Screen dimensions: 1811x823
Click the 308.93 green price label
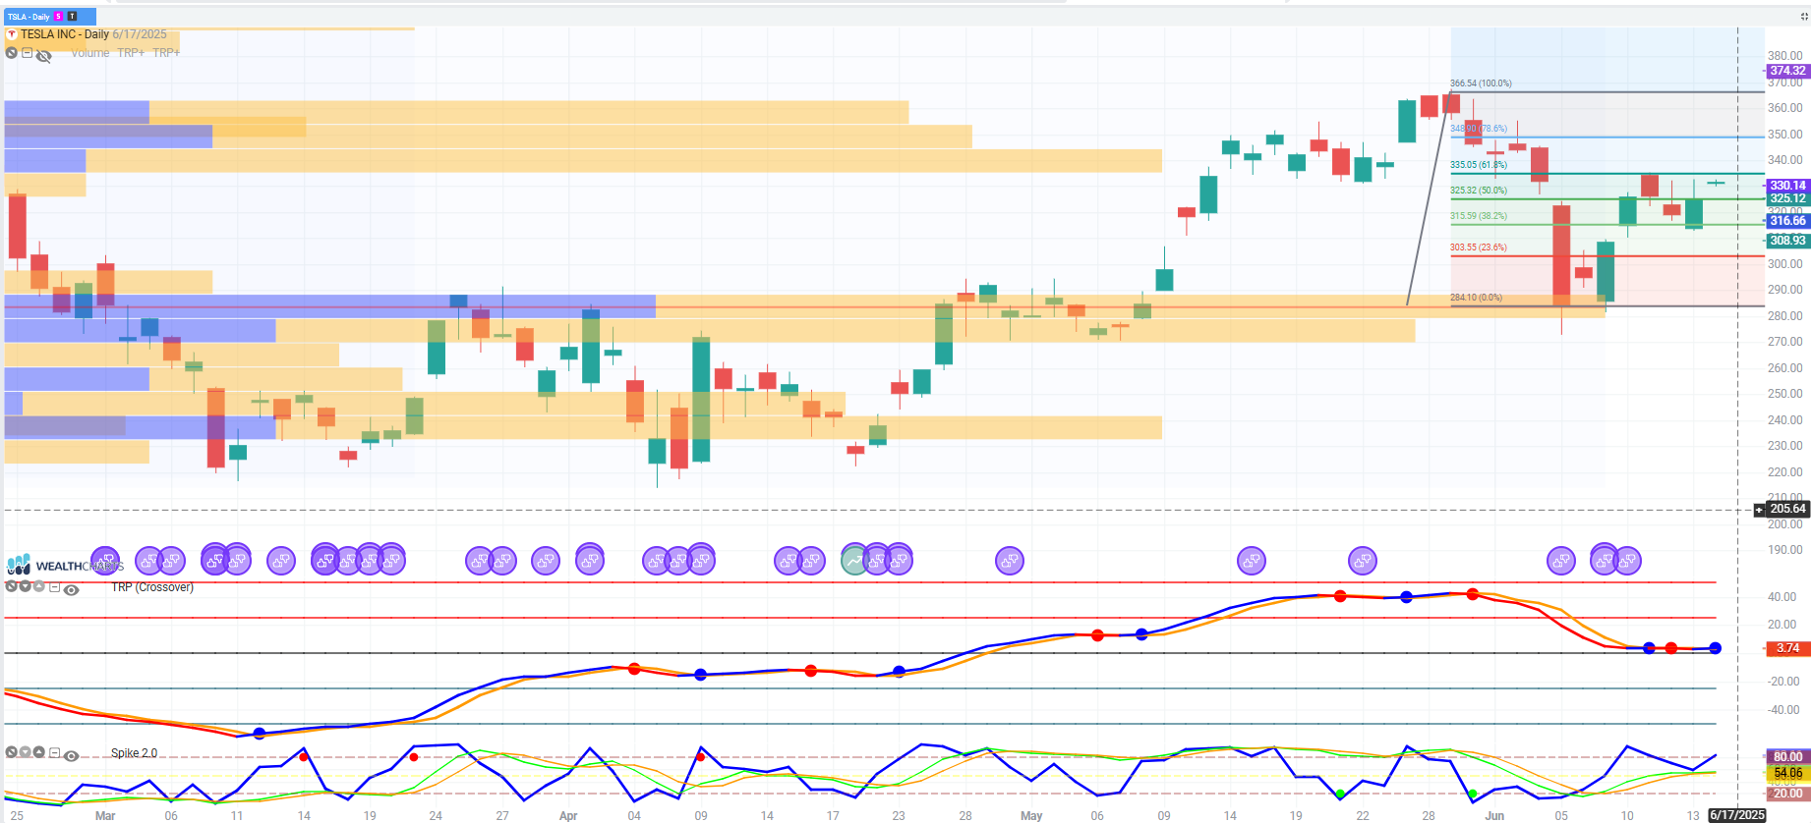tap(1786, 241)
